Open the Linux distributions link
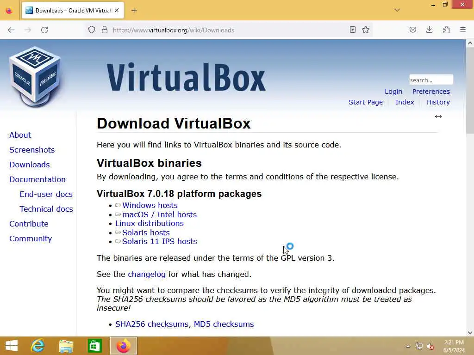This screenshot has width=474, height=355. 150,223
